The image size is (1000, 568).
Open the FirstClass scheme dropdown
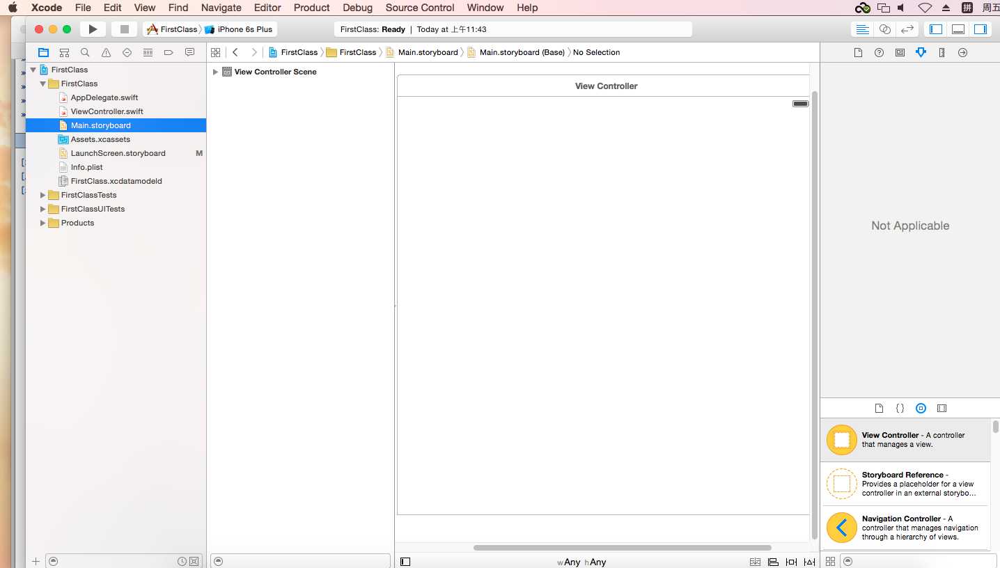(x=172, y=29)
